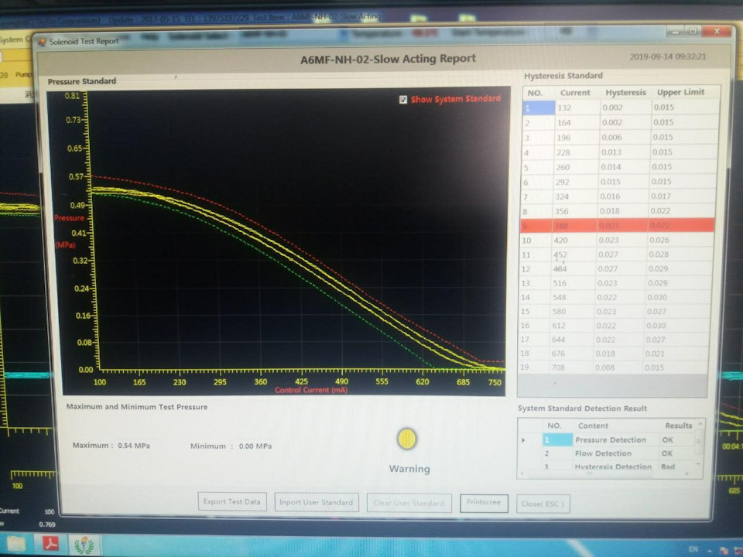Select hysteresis row with current 548
This screenshot has height=557, width=743.
pyautogui.click(x=615, y=297)
